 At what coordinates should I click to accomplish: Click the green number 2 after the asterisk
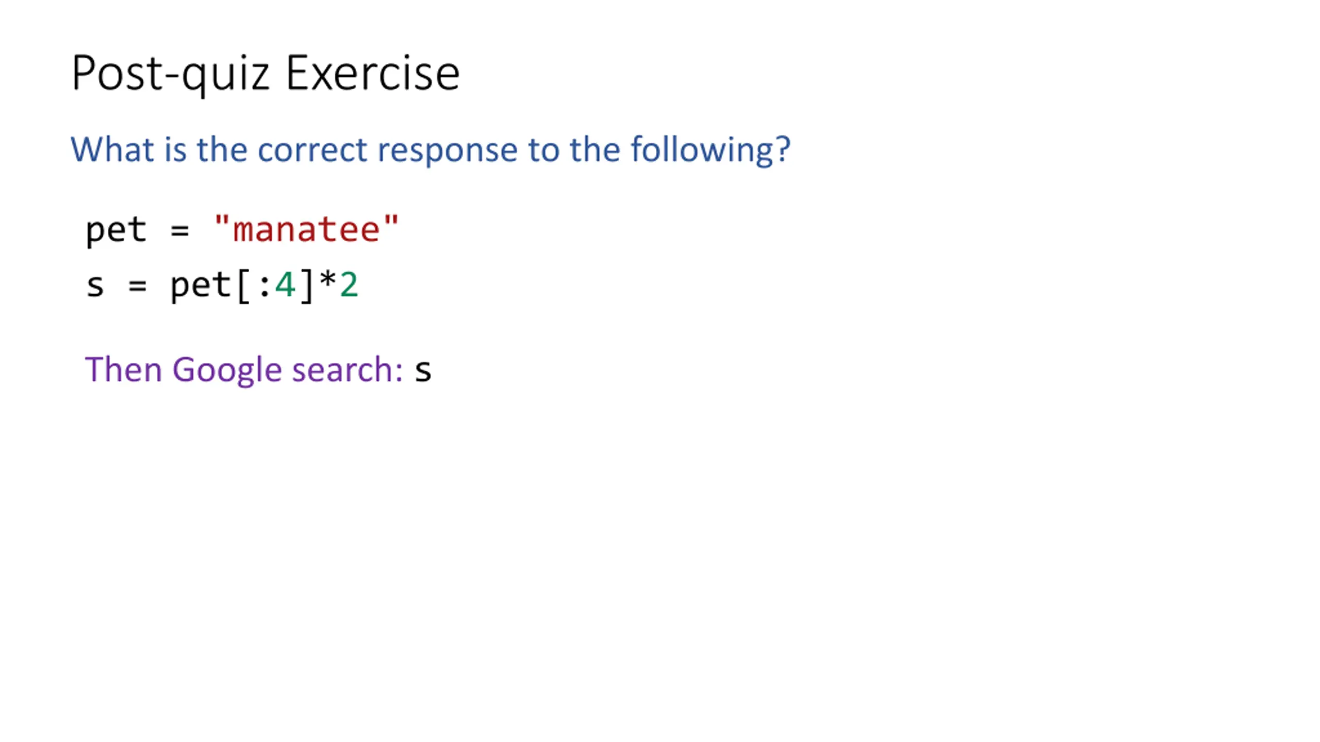click(x=349, y=285)
